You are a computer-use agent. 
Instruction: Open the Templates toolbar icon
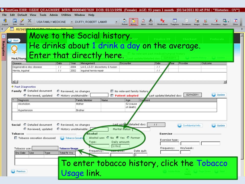click(175, 22)
